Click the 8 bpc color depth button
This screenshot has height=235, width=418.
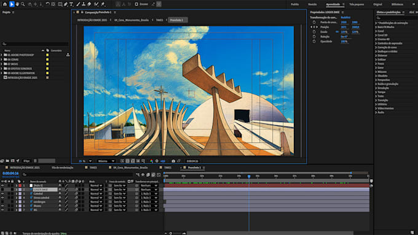tap(26, 161)
